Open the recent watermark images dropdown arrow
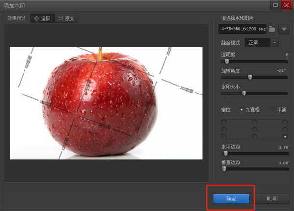 [x=284, y=29]
